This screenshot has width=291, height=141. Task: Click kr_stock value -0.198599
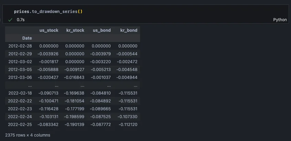75,117
